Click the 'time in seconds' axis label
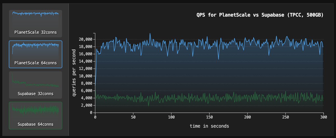Image resolution: width=336 pixels, height=138 pixels. click(x=209, y=126)
